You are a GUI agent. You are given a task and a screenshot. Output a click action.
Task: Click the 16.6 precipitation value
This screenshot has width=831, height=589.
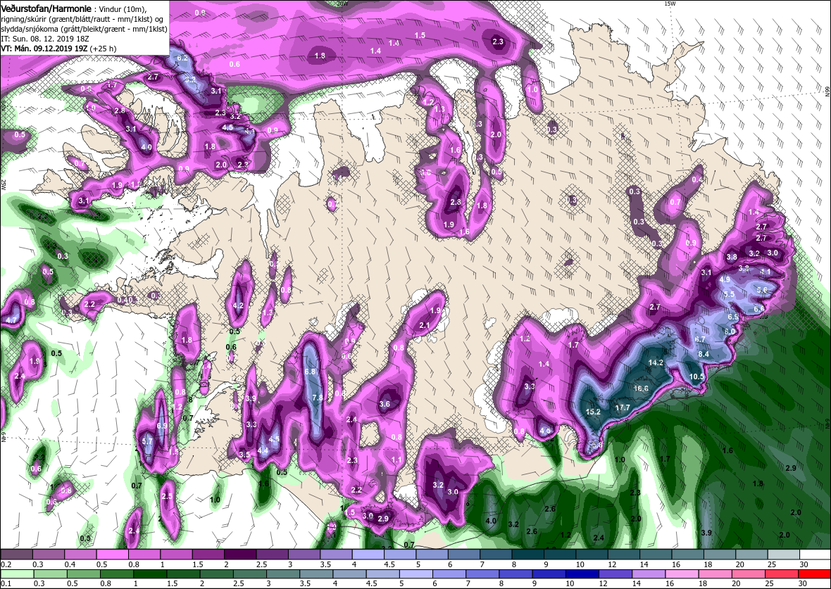click(x=641, y=388)
